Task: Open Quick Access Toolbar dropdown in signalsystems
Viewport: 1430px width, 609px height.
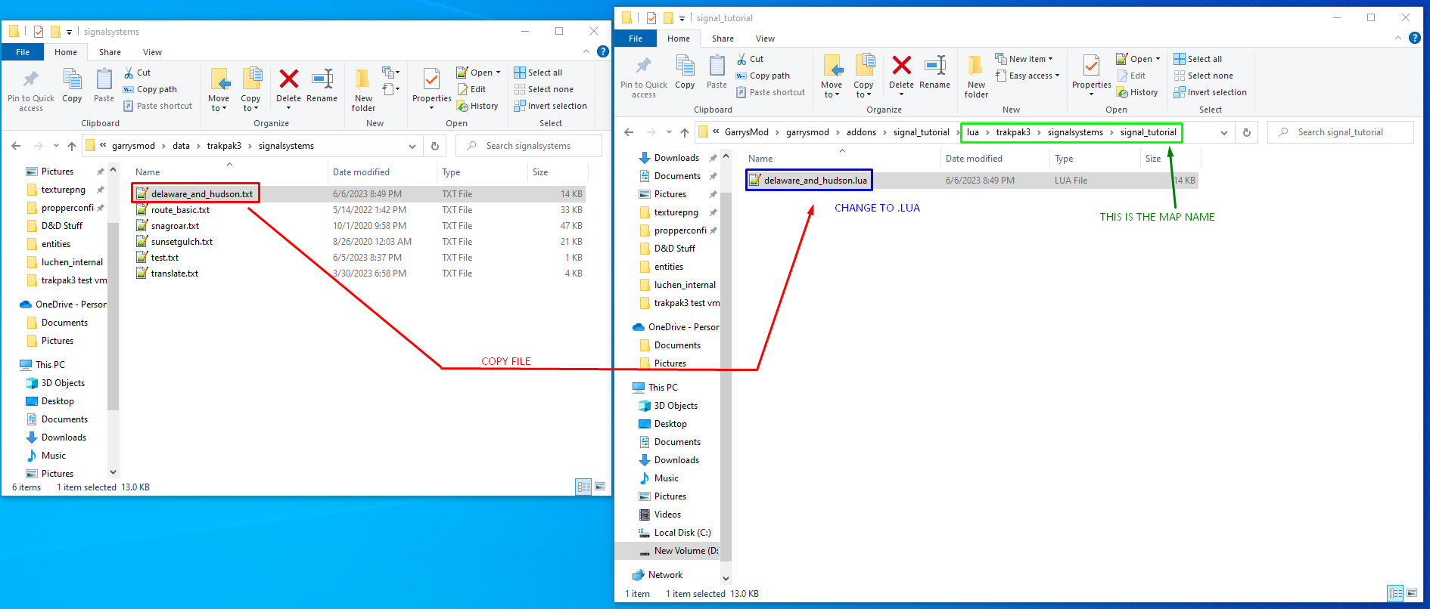Action: pos(69,32)
